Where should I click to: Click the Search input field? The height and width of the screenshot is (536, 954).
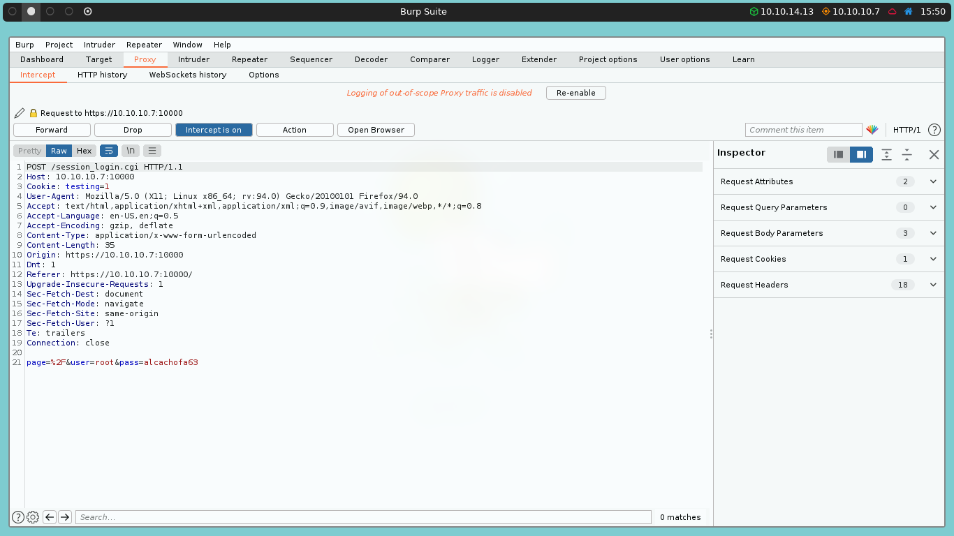363,517
